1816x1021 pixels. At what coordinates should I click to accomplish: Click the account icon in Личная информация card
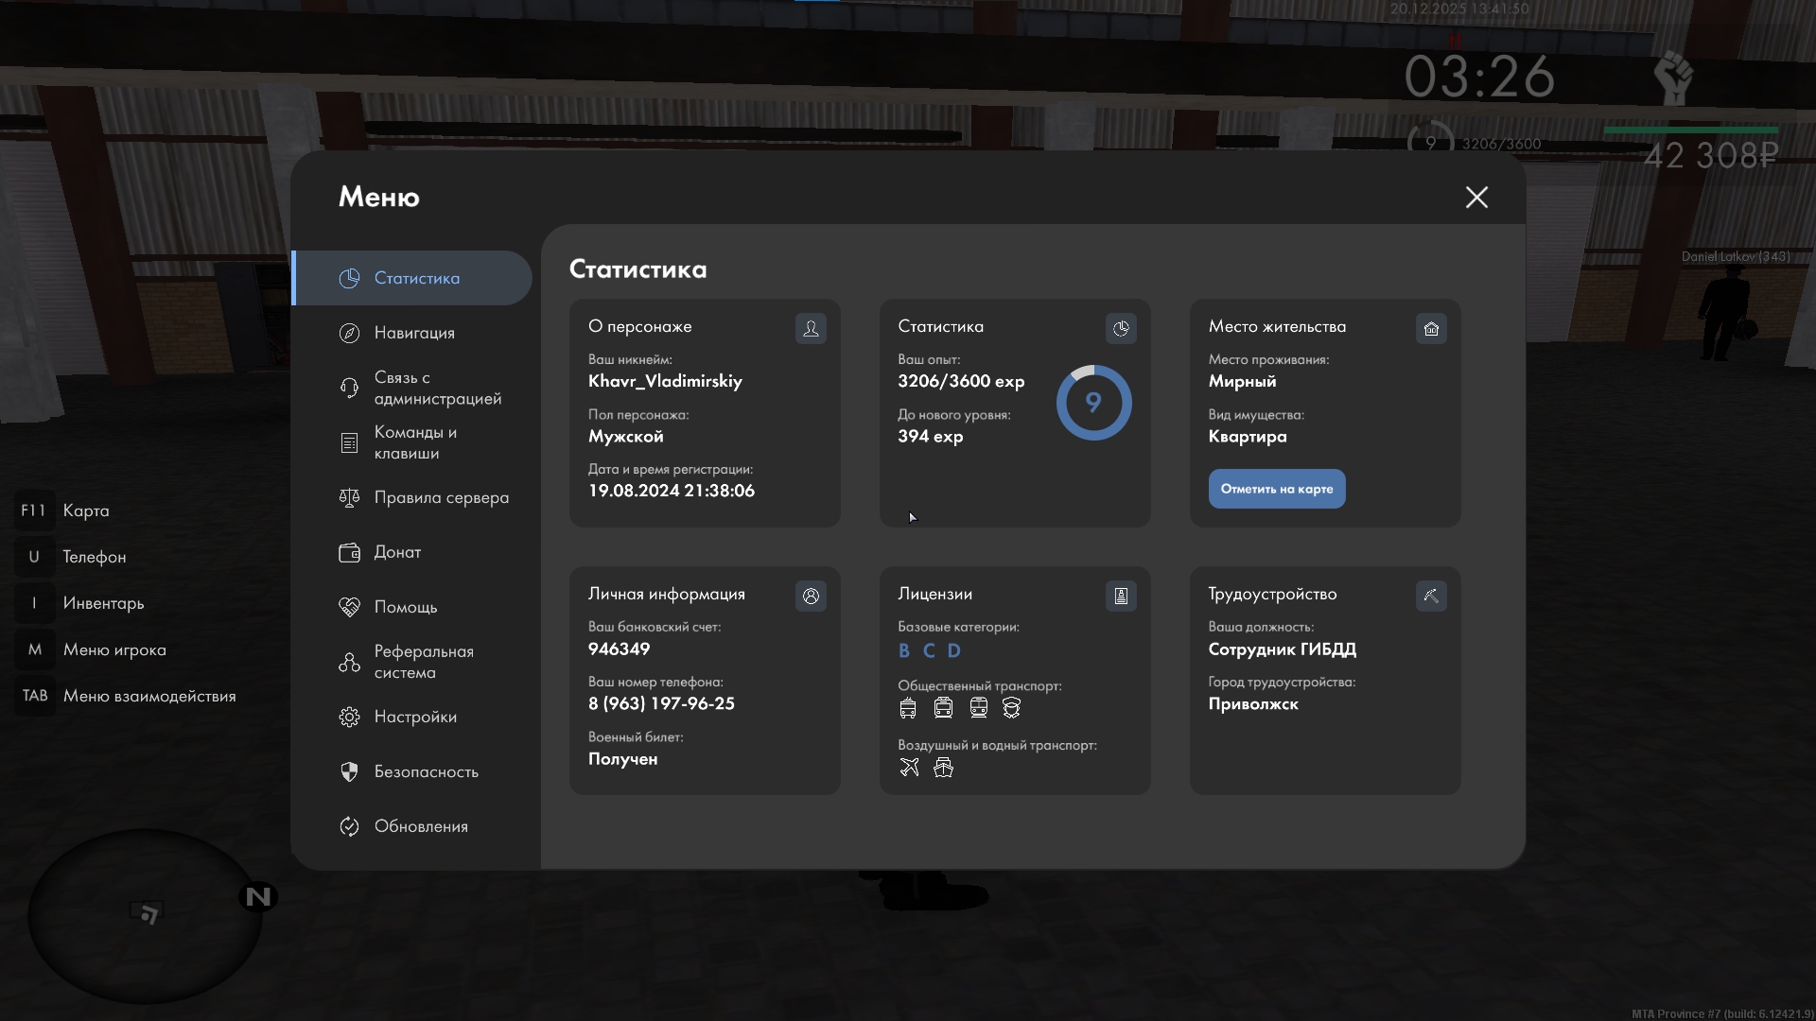811,596
